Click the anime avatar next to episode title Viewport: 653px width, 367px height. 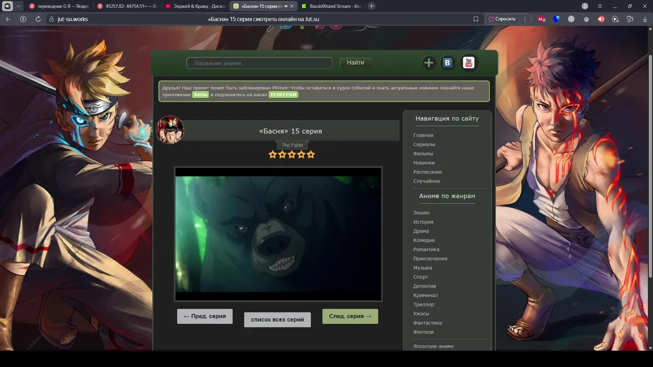tap(170, 130)
